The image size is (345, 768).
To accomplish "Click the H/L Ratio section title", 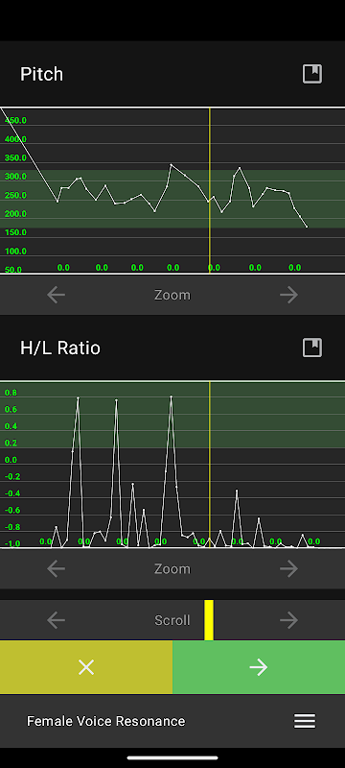I will click(x=60, y=348).
